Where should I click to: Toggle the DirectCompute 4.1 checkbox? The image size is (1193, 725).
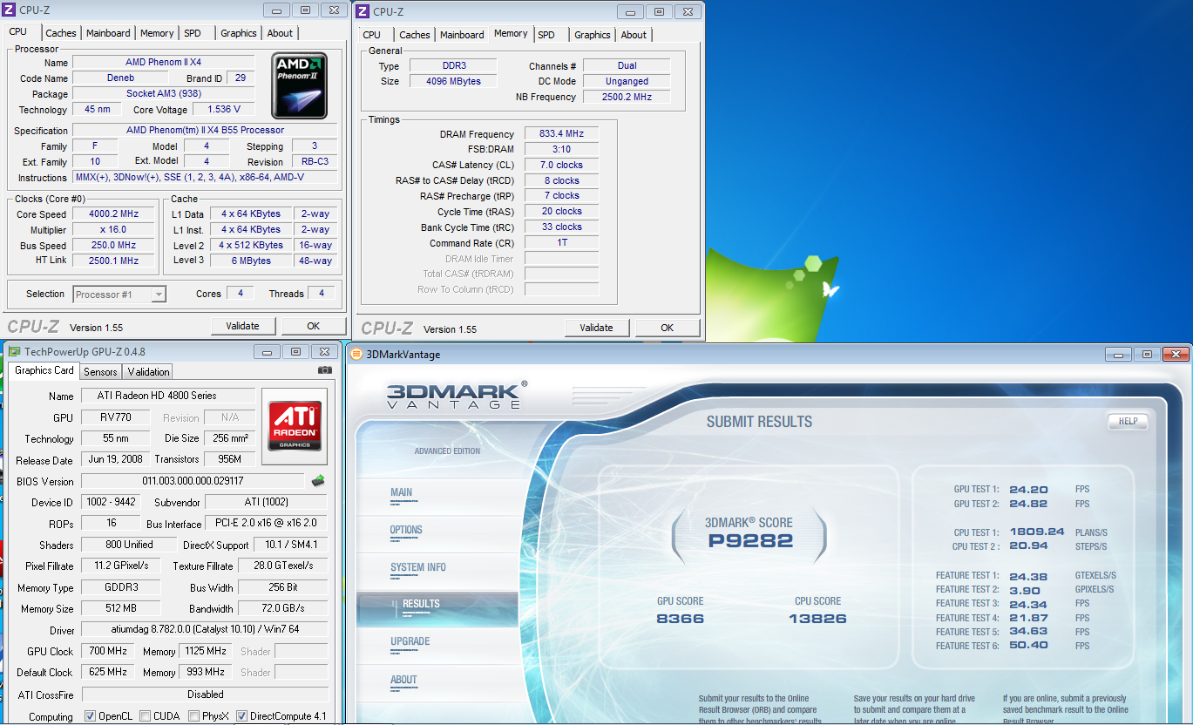pyautogui.click(x=242, y=716)
